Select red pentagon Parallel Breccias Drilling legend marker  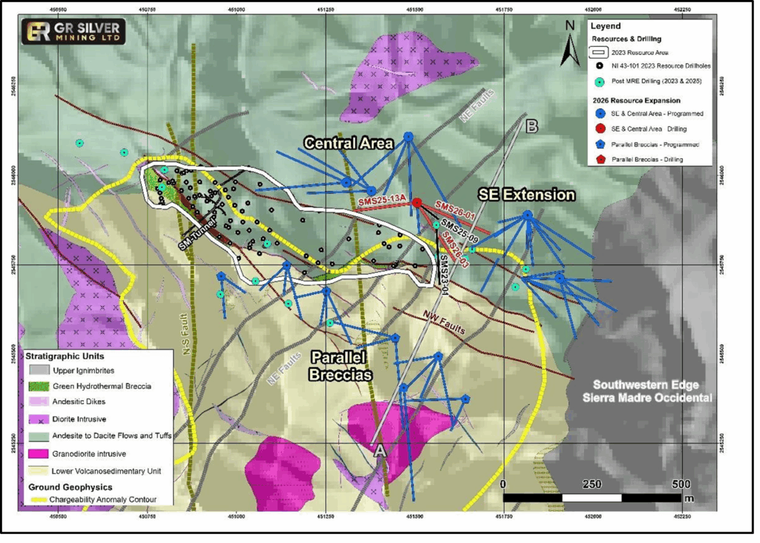(x=600, y=160)
